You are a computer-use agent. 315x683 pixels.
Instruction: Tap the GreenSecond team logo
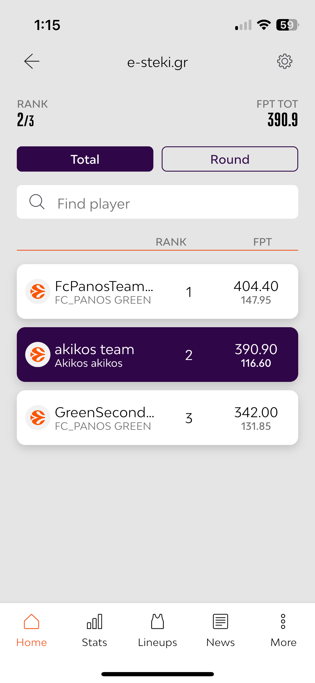click(38, 417)
